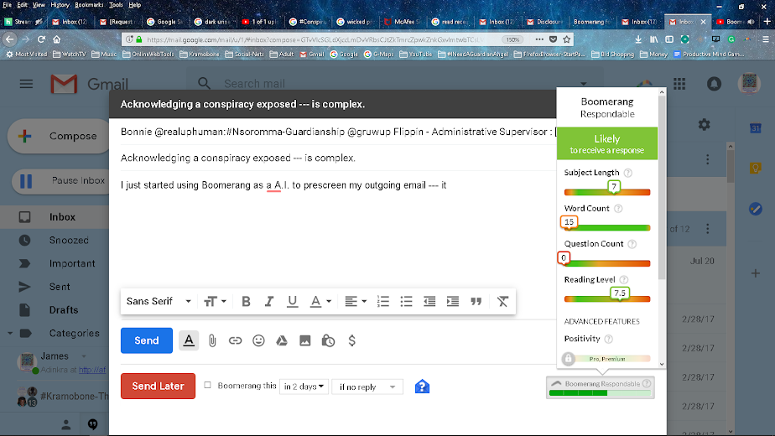Open the text alignment dropdown
Viewport: 775px width, 436px height.
pos(356,301)
